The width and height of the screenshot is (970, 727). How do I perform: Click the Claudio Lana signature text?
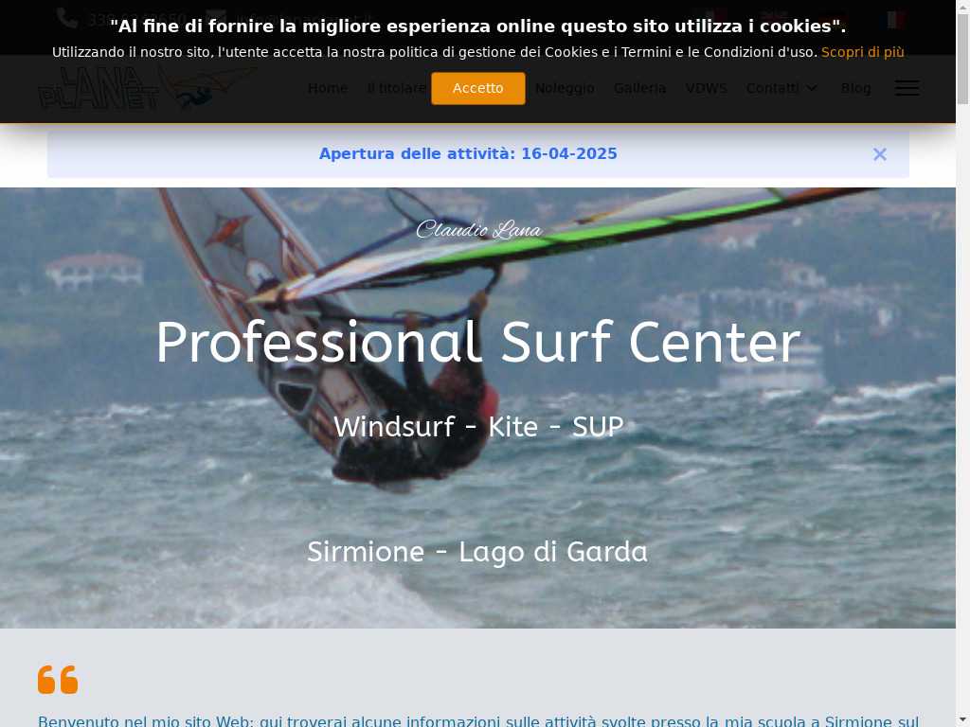coord(478,229)
